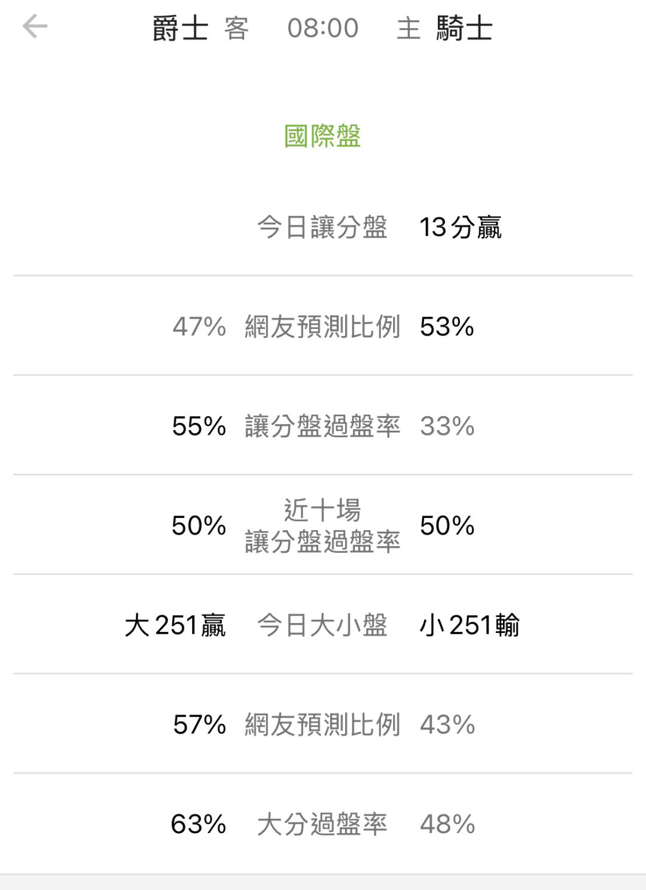Select the 小251輸 under option
This screenshot has height=890, width=646.
click(470, 625)
